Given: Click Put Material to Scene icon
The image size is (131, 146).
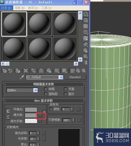Looking at the screenshot, I should (x=10, y=71).
